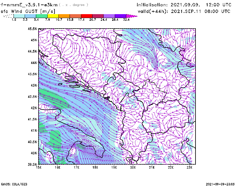The width and height of the screenshot is (241, 186).
Task: Click the '42N' latitude label
Action: point(34,108)
